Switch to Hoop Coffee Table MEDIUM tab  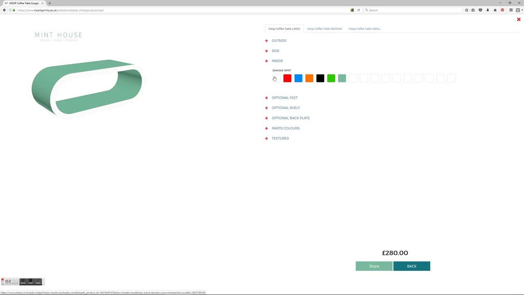click(x=324, y=29)
